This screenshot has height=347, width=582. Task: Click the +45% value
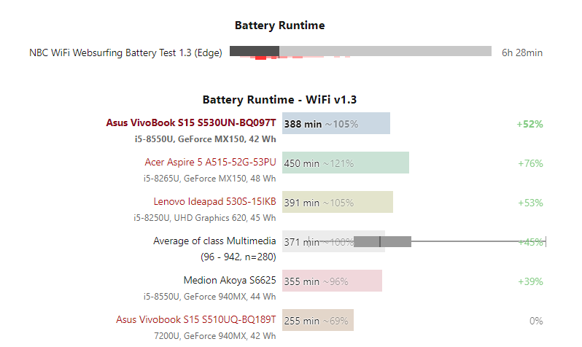(530, 242)
